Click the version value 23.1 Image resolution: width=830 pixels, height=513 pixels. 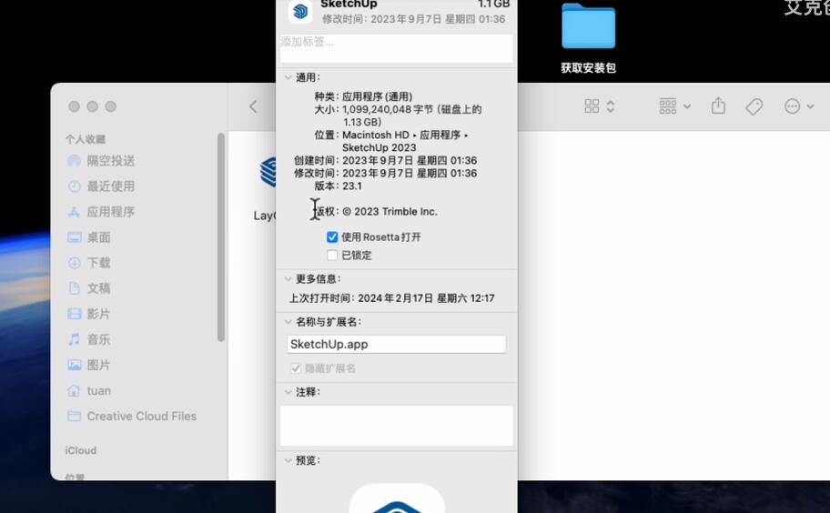pyautogui.click(x=352, y=186)
